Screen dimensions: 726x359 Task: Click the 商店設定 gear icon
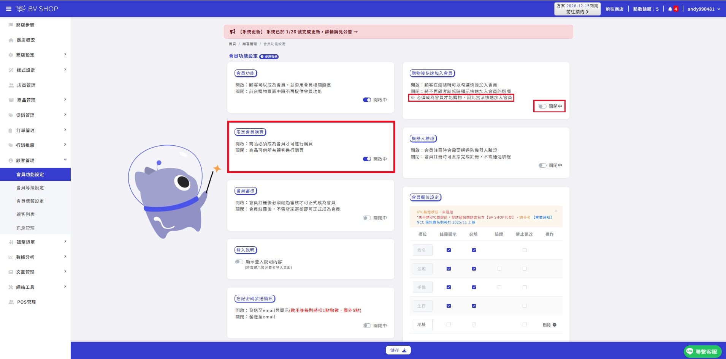[x=11, y=55]
